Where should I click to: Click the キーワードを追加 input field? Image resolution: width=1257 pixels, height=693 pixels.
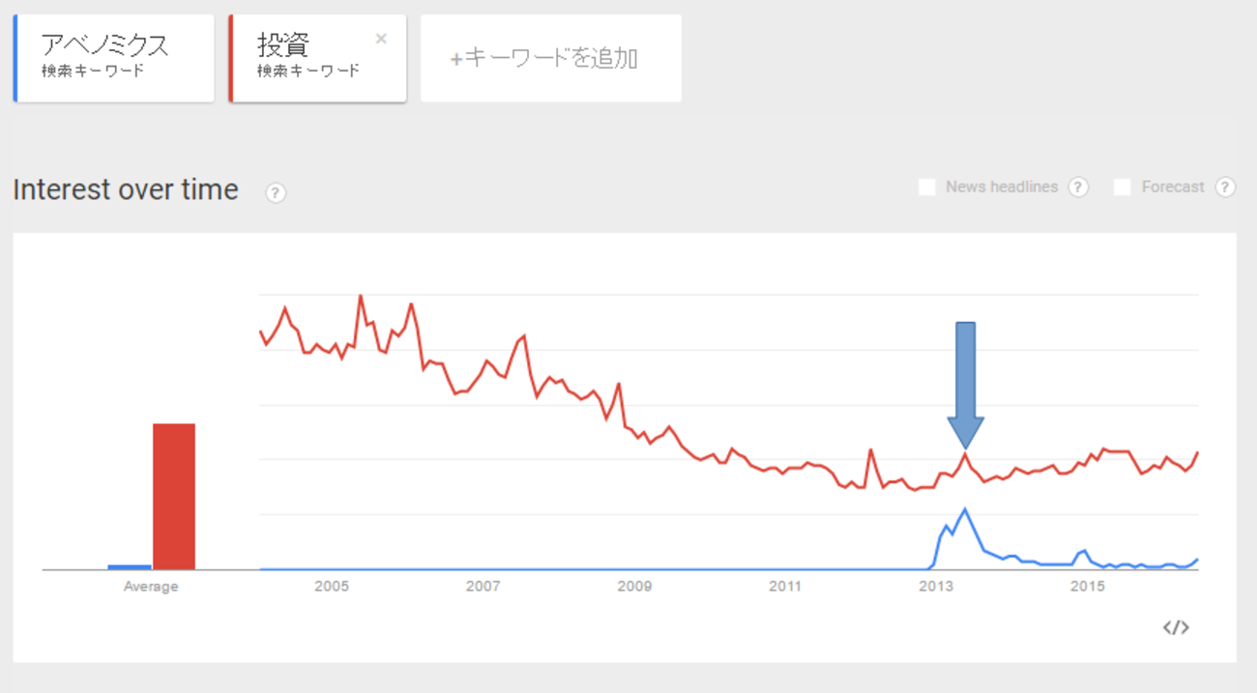point(551,58)
